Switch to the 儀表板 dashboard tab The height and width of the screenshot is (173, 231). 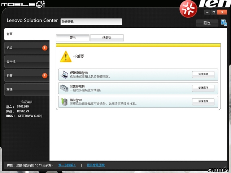(x=107, y=37)
